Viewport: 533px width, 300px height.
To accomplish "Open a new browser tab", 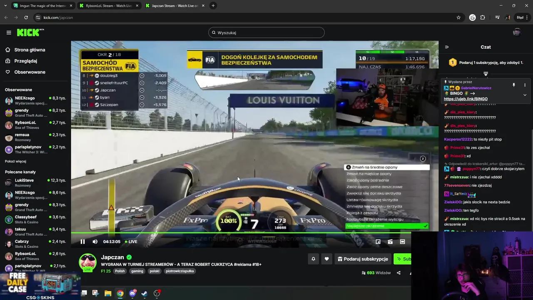I will click(213, 6).
